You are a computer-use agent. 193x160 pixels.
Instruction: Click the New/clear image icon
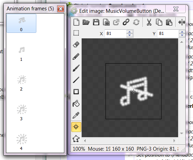click(76, 22)
